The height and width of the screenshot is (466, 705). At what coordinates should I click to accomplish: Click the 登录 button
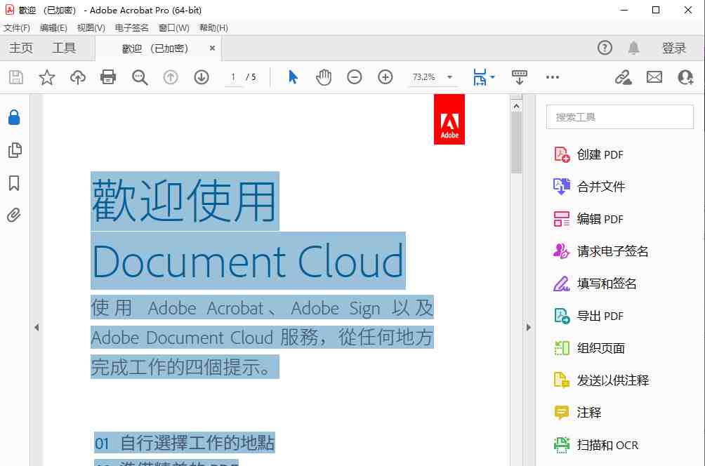click(673, 48)
